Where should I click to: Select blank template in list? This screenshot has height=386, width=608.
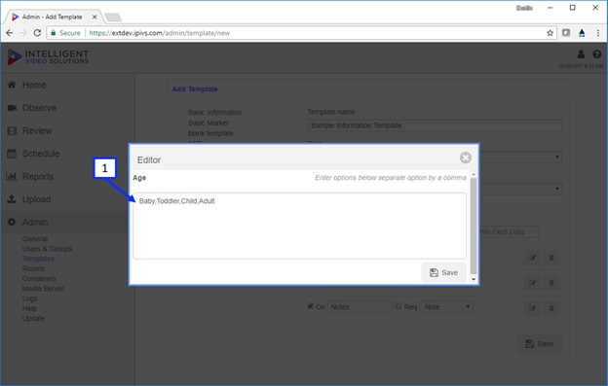210,133
